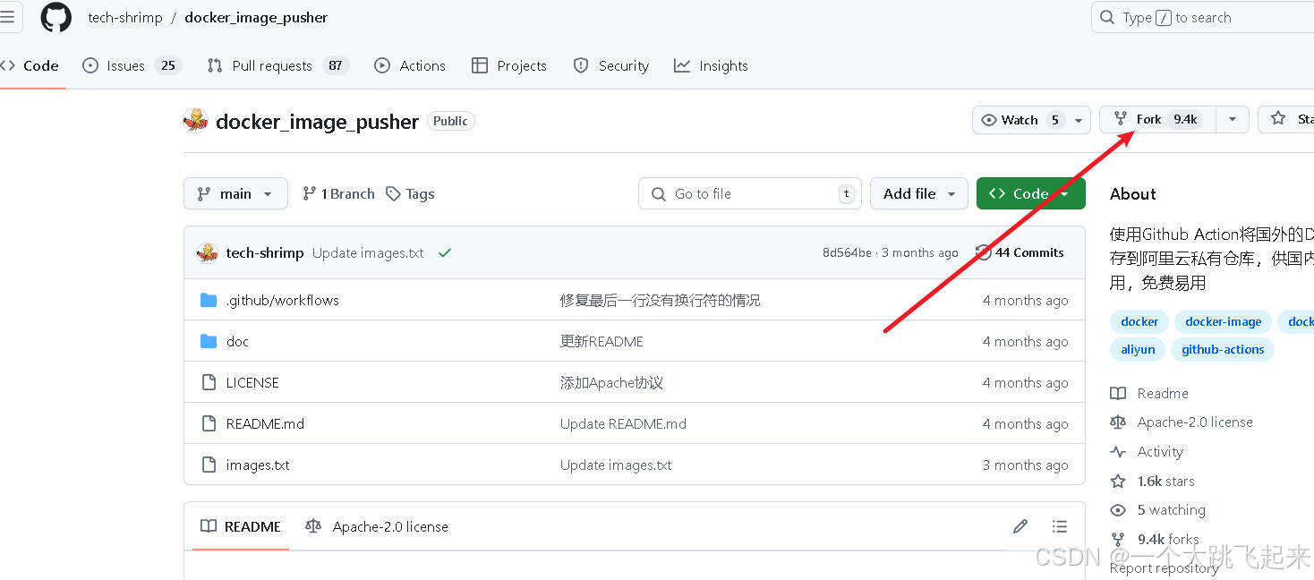Click the green commit status checkmark

pos(445,253)
